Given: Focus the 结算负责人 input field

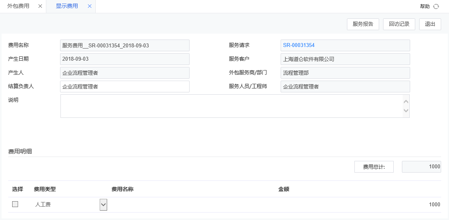Looking at the screenshot, I should click(125, 87).
